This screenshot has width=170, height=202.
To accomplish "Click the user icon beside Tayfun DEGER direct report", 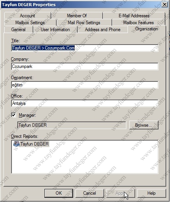I will coord(16,144).
